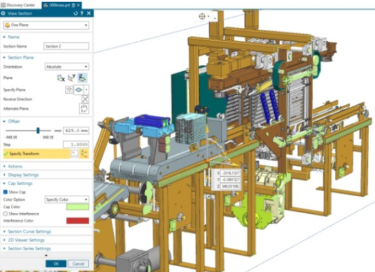Expand the Section Curve Settings group
The image size is (375, 272).
point(4,231)
